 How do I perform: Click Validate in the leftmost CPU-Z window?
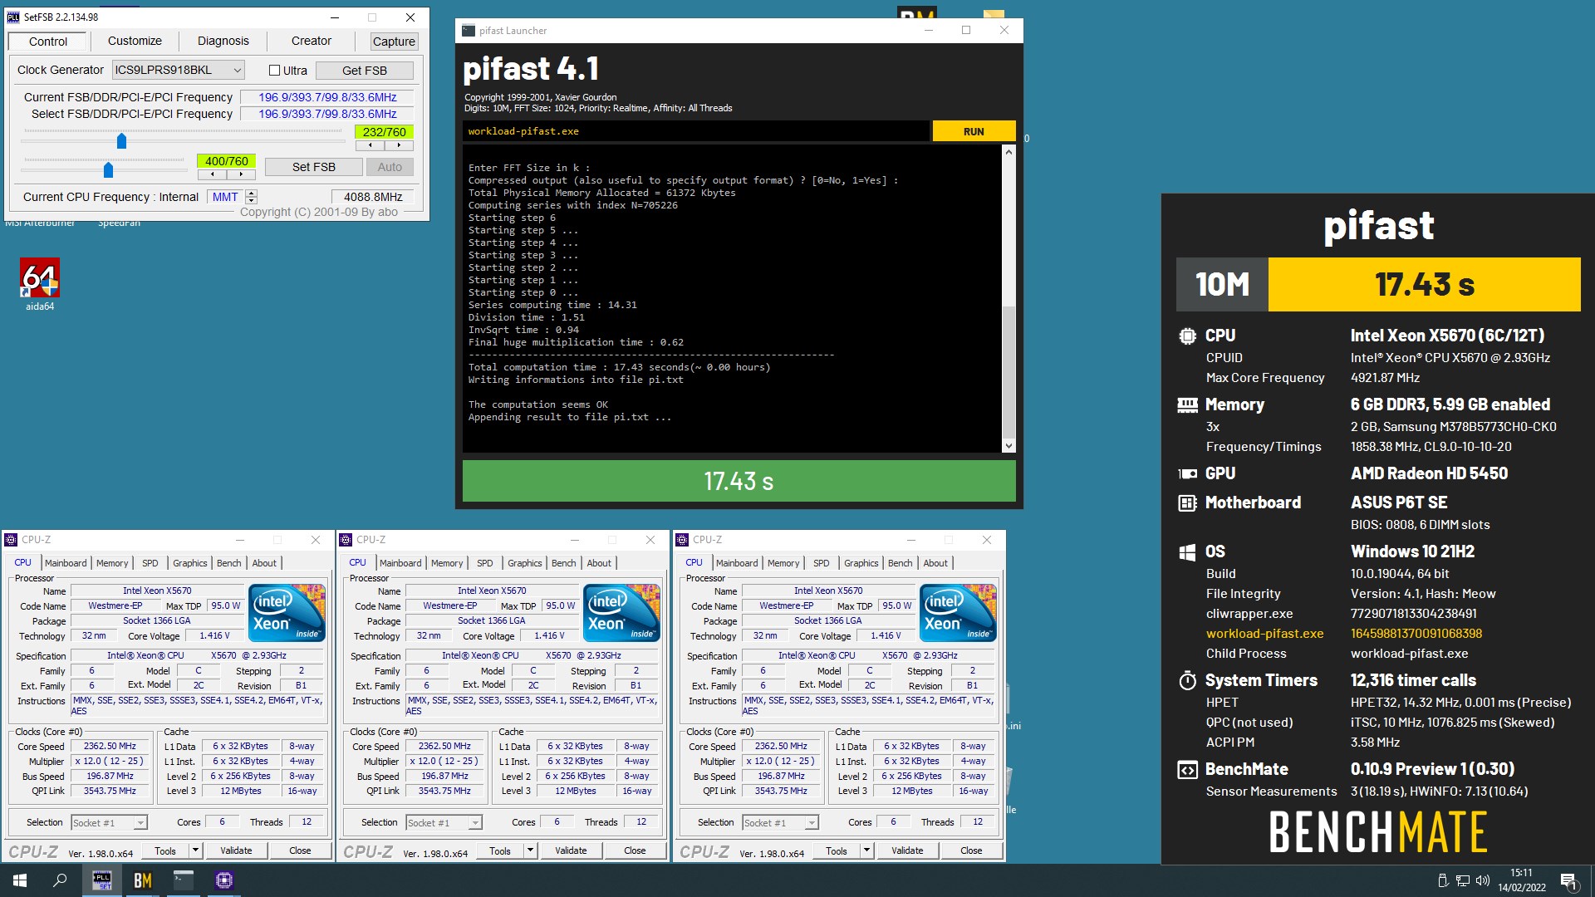(236, 850)
